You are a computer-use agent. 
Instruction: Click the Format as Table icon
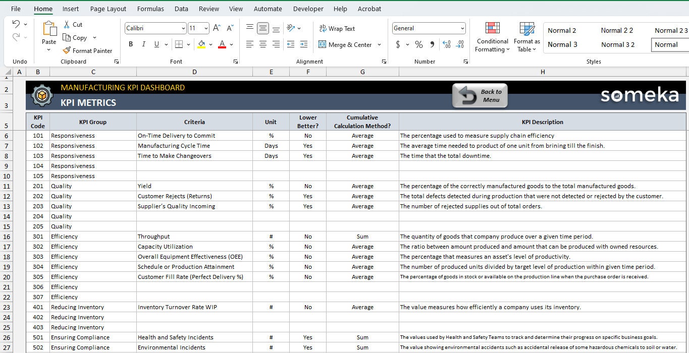coord(526,37)
